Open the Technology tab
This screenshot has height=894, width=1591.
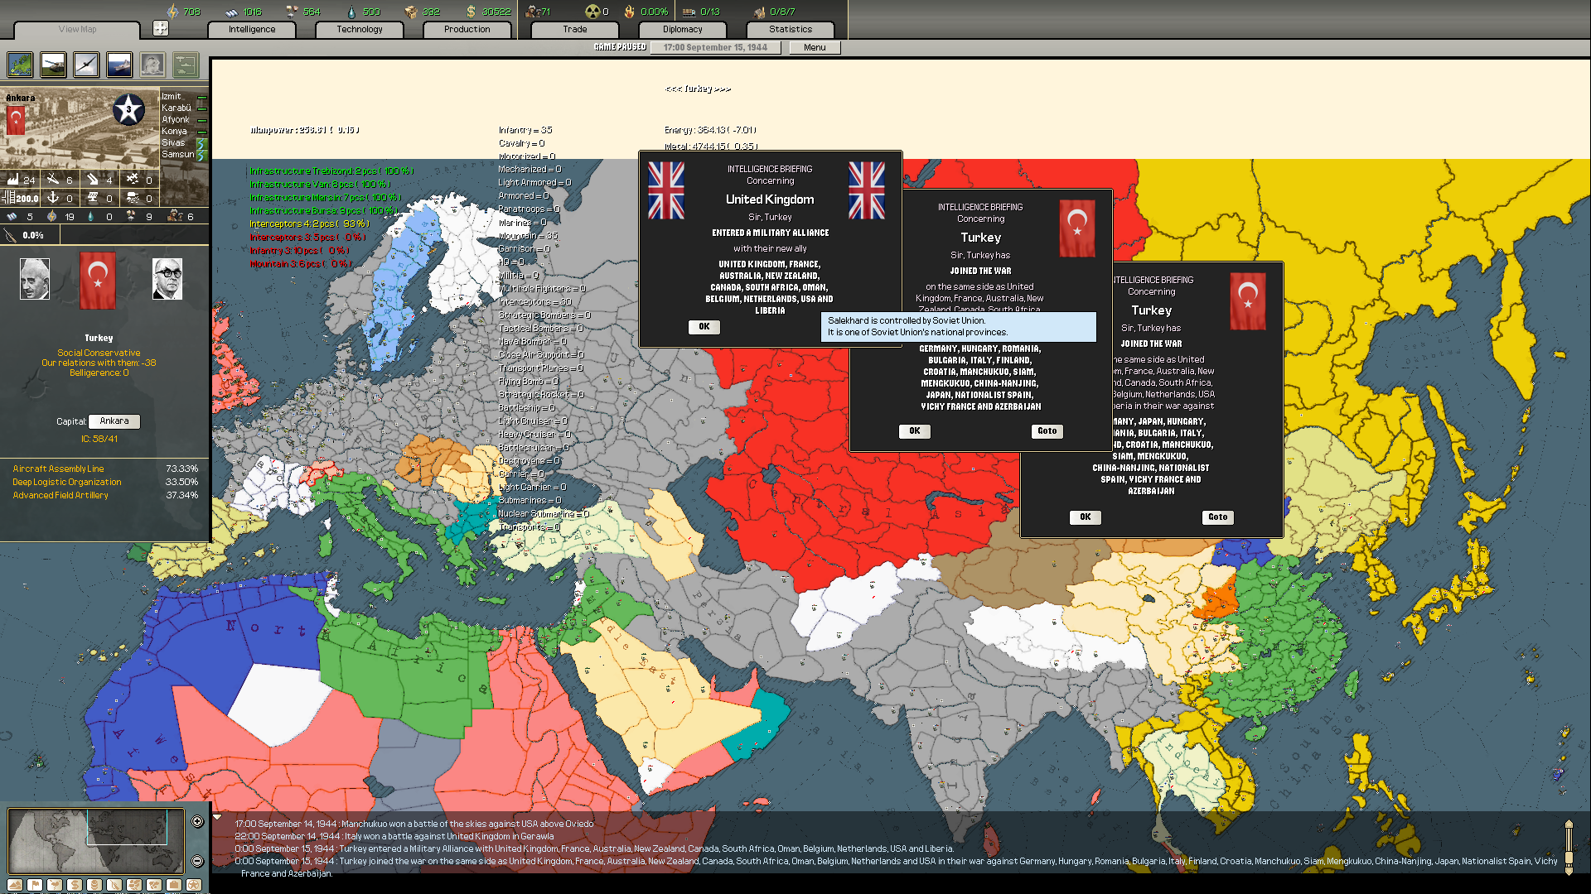point(359,29)
